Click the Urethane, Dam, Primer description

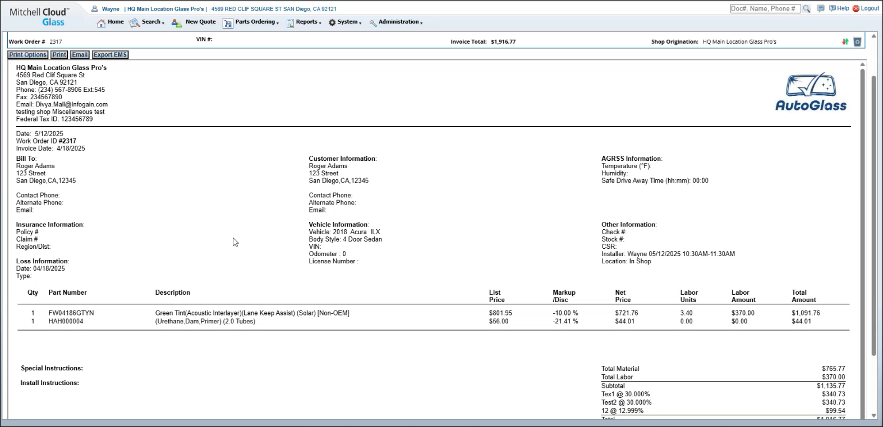[x=205, y=322]
